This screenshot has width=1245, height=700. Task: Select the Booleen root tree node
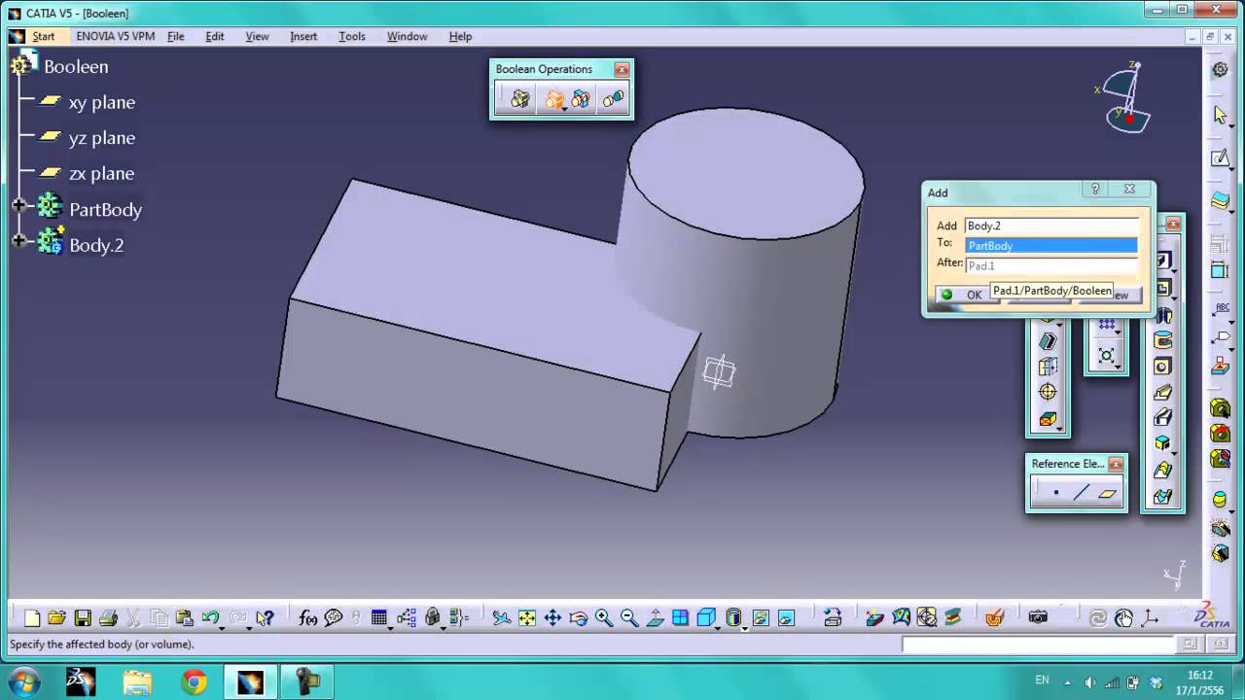coord(60,66)
